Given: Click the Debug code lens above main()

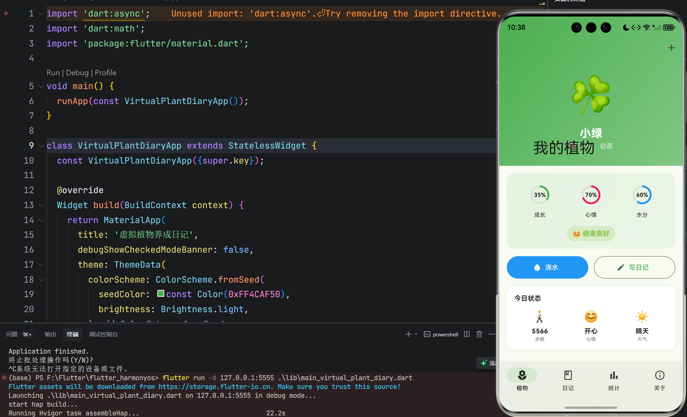Looking at the screenshot, I should coord(77,73).
